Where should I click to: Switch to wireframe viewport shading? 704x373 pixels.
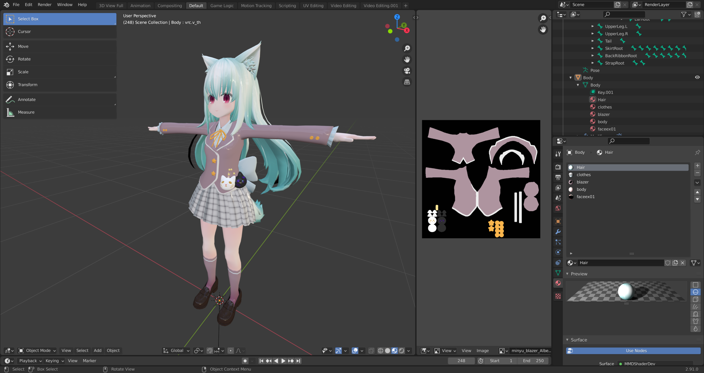(x=381, y=350)
